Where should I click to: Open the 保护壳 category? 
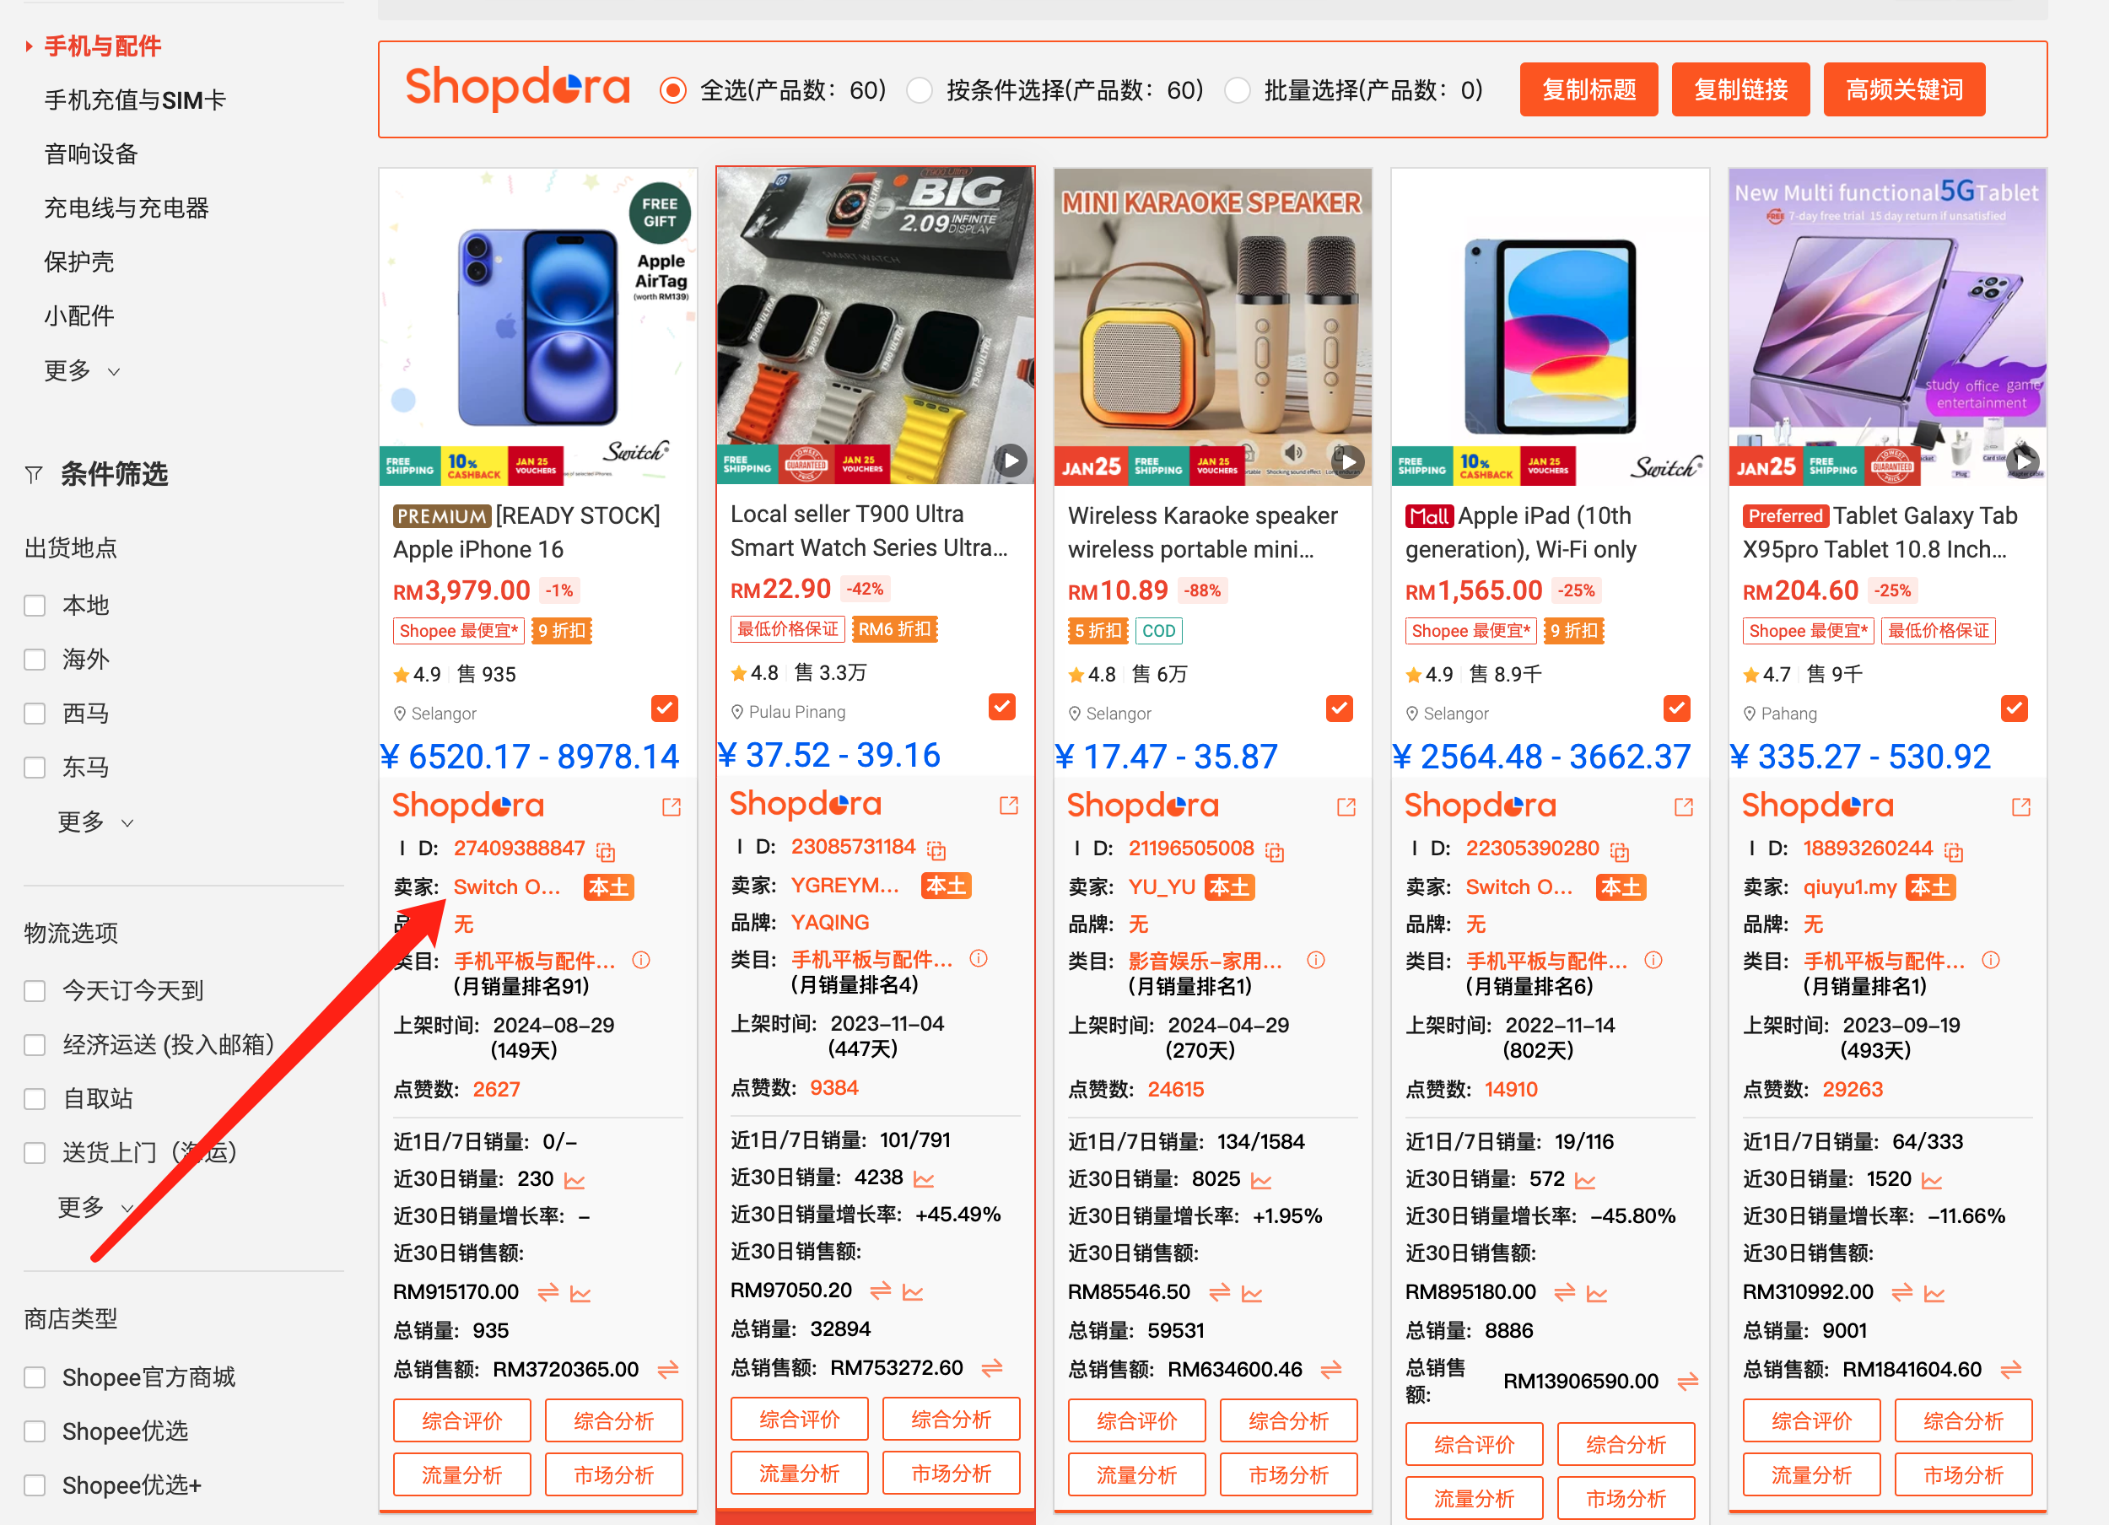click(79, 262)
